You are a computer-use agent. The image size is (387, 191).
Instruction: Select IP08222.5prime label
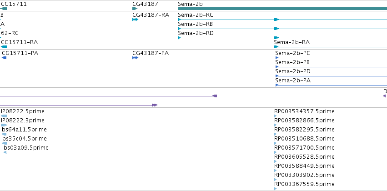pyautogui.click(x=23, y=111)
